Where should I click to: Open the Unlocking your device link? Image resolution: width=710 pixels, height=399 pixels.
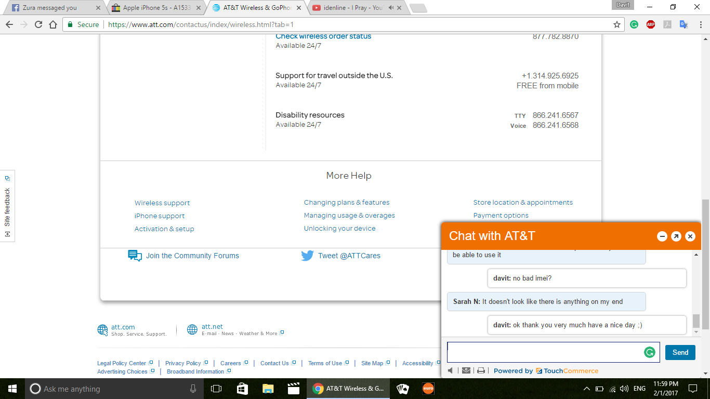339,228
